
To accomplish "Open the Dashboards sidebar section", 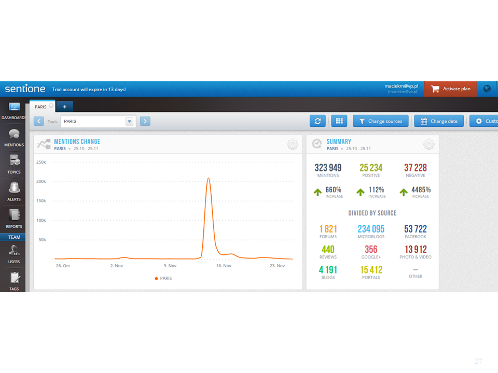I will pyautogui.click(x=13, y=111).
